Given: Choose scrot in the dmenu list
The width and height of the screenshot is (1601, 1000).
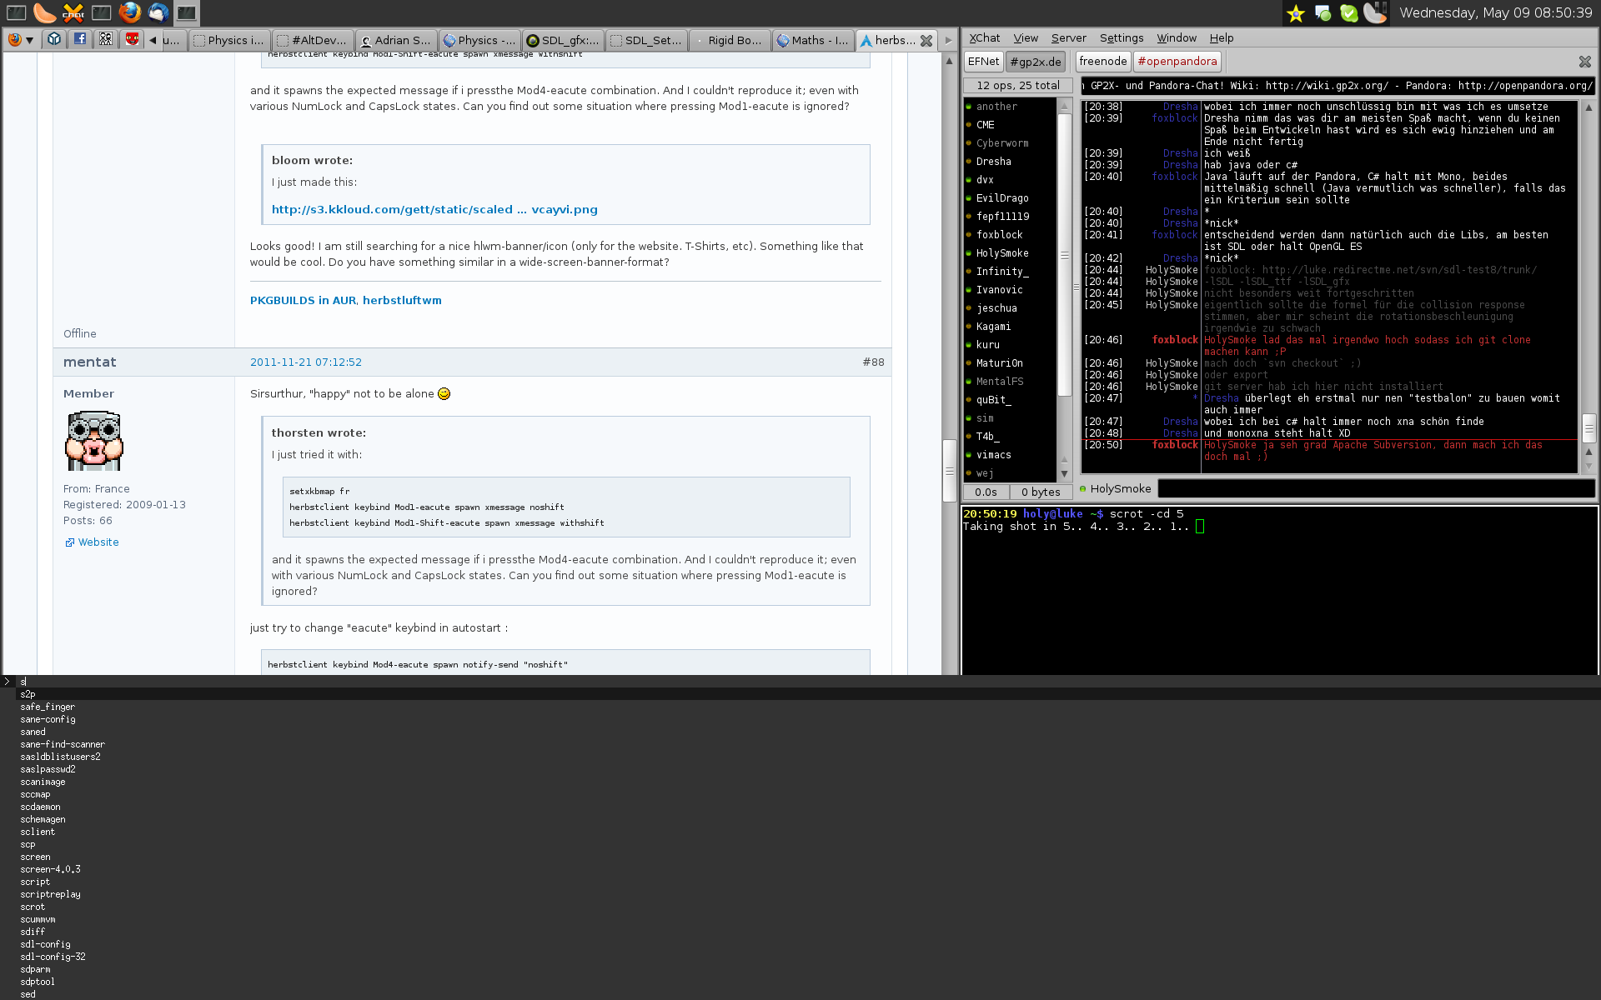Looking at the screenshot, I should pyautogui.click(x=33, y=907).
